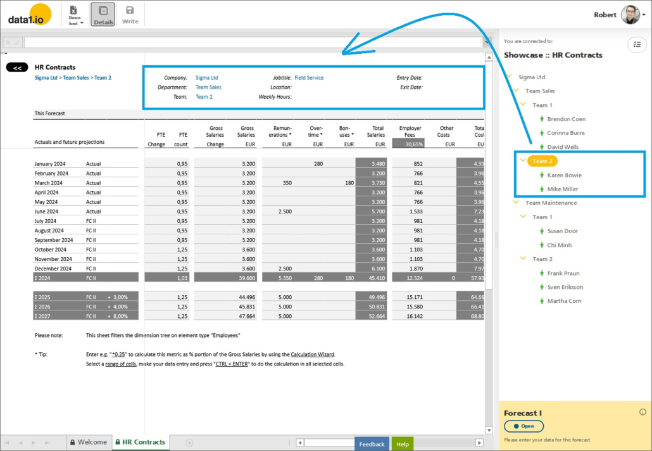Open the user menu dropdown arrow
652x451 pixels.
click(644, 15)
